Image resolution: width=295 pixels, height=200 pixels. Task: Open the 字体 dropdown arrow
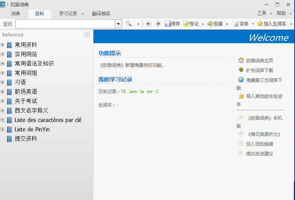click(x=253, y=24)
